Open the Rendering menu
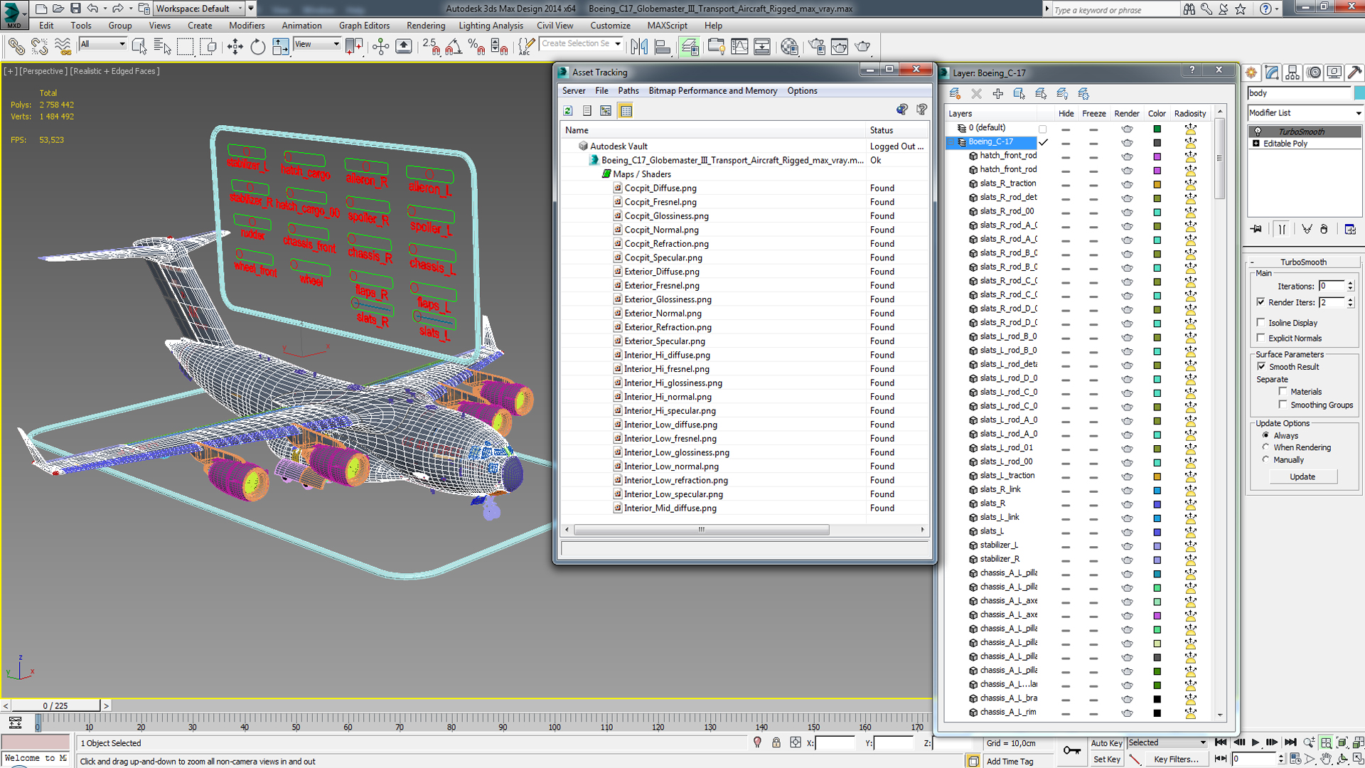 (425, 26)
